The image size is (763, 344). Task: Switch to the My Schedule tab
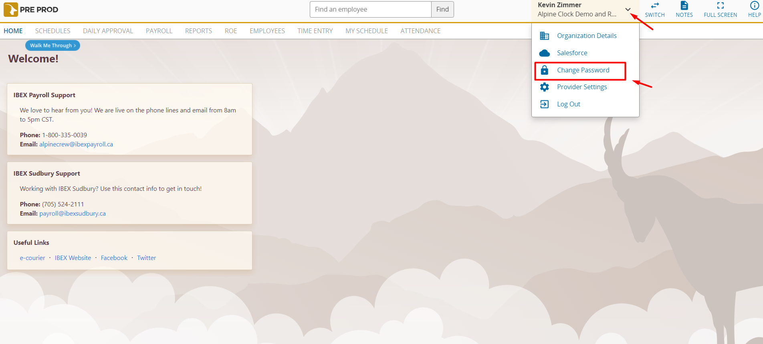point(367,31)
